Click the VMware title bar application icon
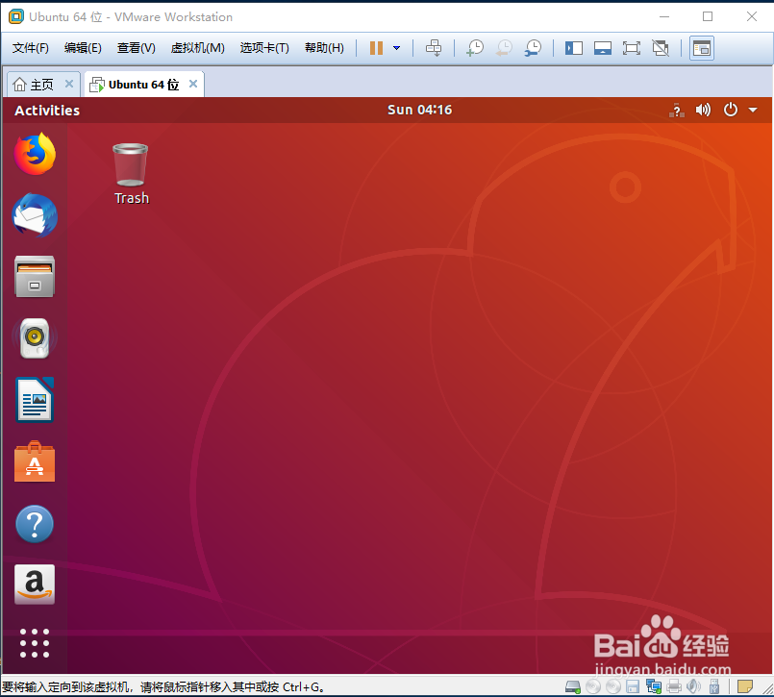Image resolution: width=774 pixels, height=697 pixels. click(x=16, y=16)
